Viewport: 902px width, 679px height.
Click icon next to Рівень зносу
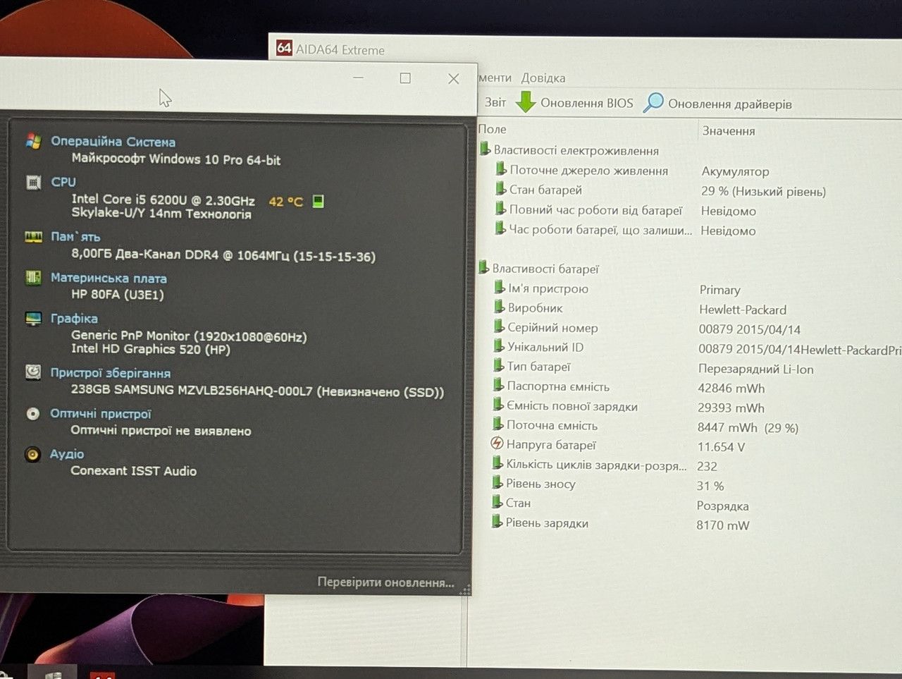click(498, 482)
